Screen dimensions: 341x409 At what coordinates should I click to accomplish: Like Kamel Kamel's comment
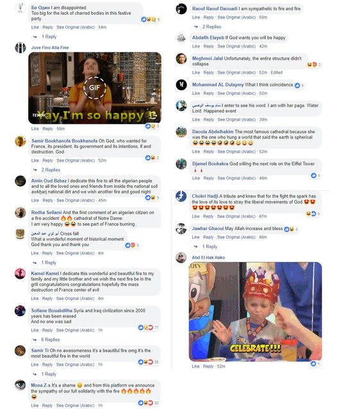click(x=35, y=298)
